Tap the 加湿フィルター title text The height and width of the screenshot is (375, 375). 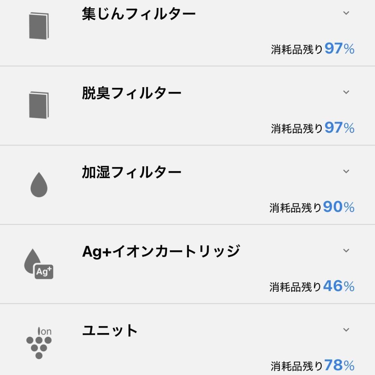[132, 173]
